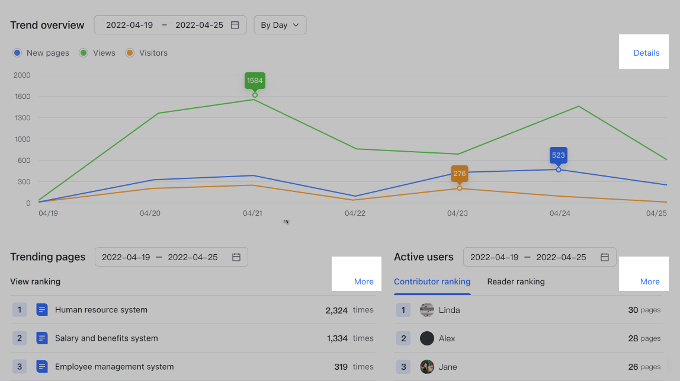This screenshot has height=381, width=680.
Task: Click document icon beside Employee management system
Action: [x=41, y=367]
